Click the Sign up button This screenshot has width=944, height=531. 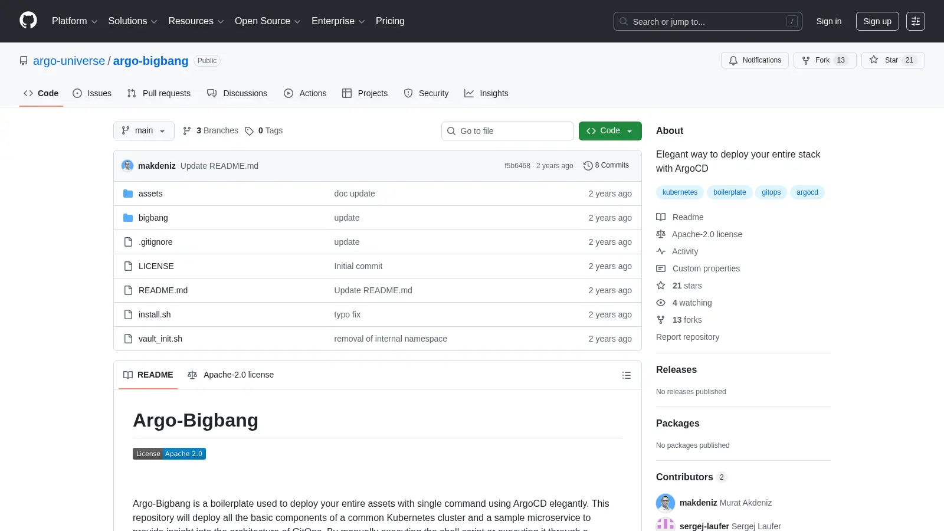click(x=877, y=21)
